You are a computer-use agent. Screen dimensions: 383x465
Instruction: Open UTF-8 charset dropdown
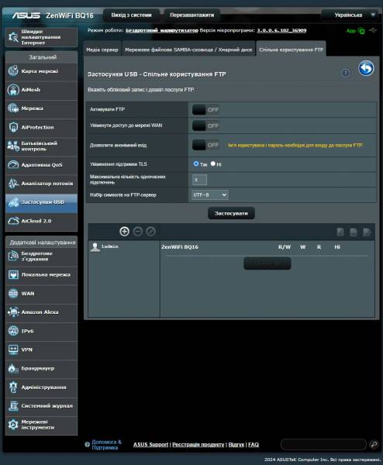click(x=210, y=195)
